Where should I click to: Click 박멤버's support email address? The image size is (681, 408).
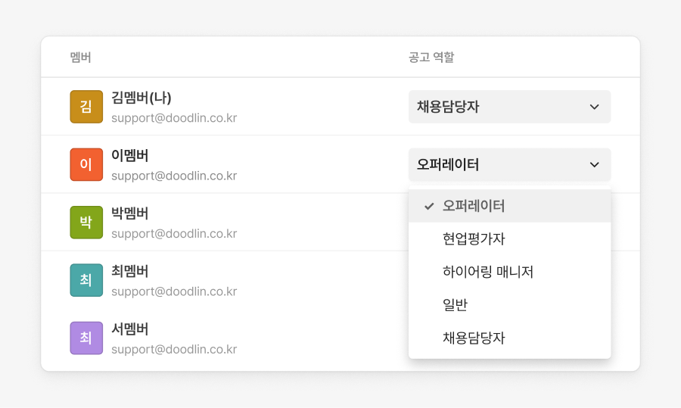(174, 234)
